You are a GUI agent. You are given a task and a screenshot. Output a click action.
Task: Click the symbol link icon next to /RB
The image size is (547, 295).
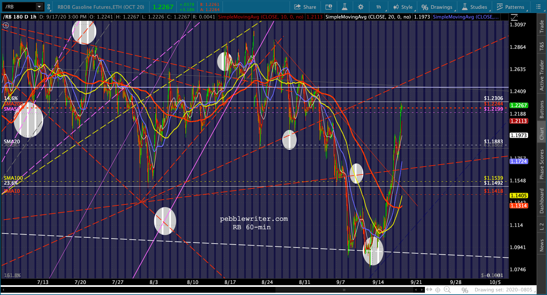tap(49, 7)
